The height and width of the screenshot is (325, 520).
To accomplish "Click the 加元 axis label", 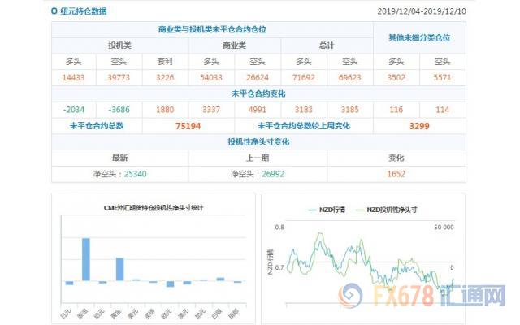I will [201, 314].
